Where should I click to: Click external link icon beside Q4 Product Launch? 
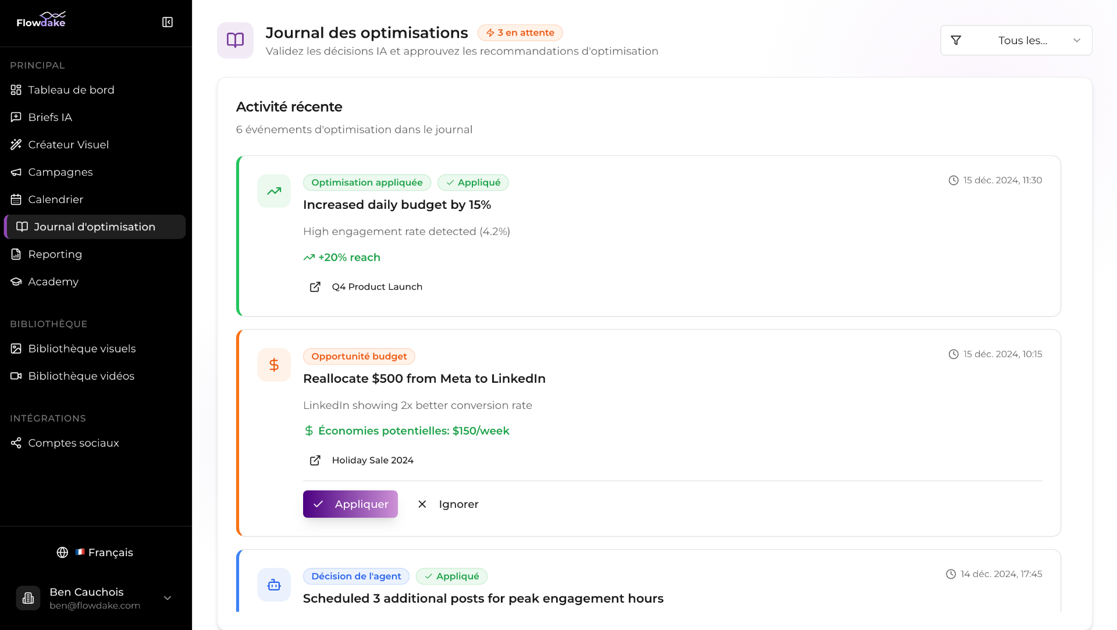pos(315,287)
